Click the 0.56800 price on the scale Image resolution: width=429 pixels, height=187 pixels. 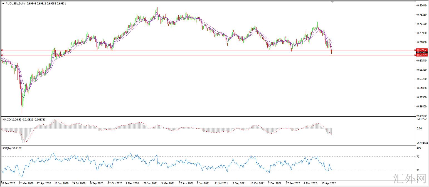pos(422,107)
